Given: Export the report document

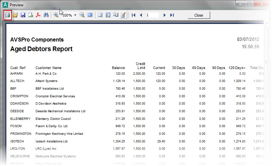Looking at the screenshot, I should pyautogui.click(x=31, y=15).
